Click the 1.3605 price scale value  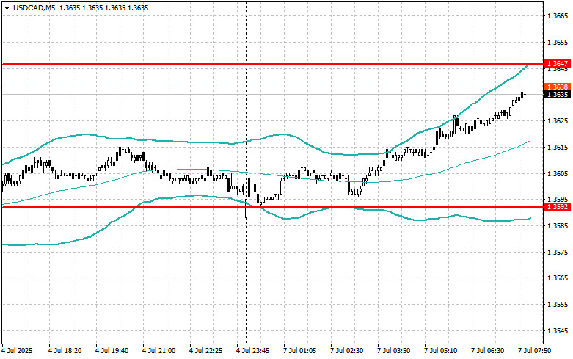coord(558,174)
